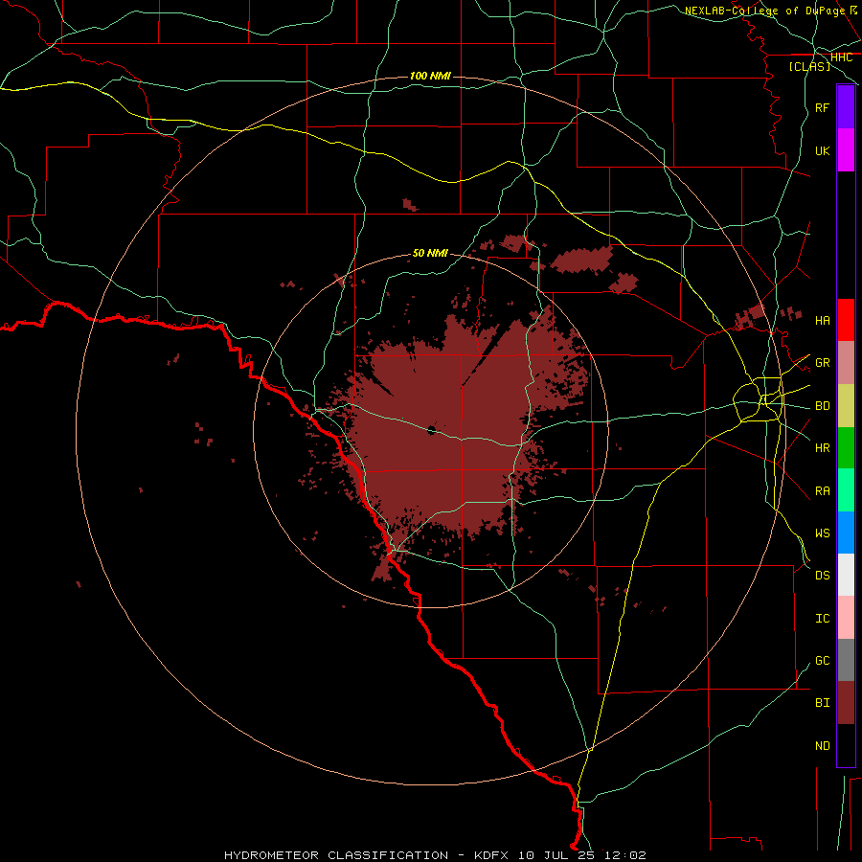The image size is (862, 862).
Task: Click the IC light-pink legend swatch
Action: pyautogui.click(x=846, y=618)
